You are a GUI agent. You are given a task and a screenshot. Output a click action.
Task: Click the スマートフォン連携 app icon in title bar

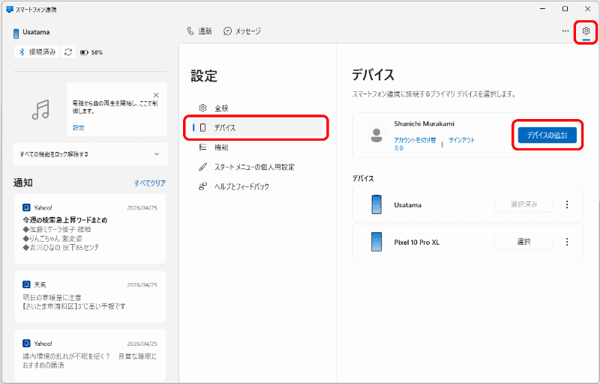tap(10, 9)
